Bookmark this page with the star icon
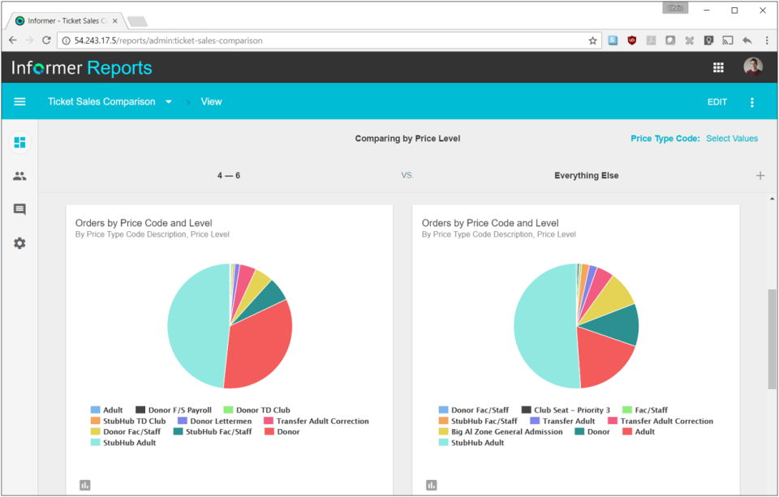 tap(592, 41)
